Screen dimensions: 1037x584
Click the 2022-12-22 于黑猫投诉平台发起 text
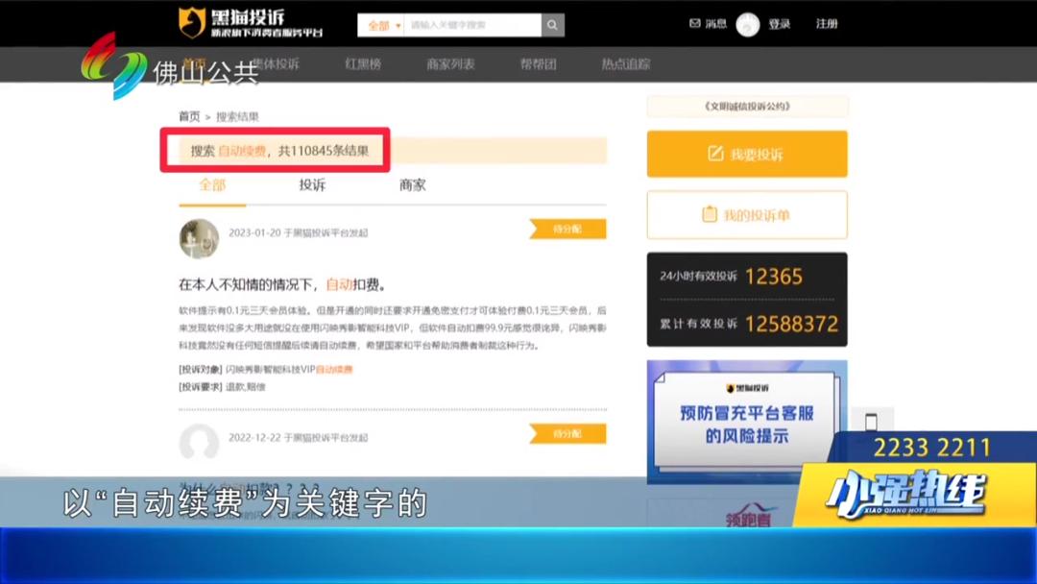click(299, 438)
